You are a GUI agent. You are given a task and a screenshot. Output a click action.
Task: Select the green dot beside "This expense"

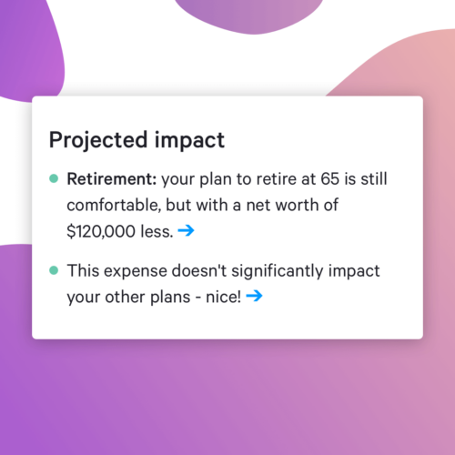point(54,270)
